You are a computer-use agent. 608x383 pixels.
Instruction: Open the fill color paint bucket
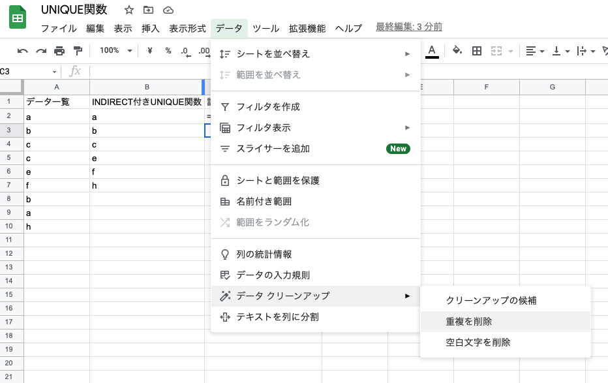[x=457, y=51]
